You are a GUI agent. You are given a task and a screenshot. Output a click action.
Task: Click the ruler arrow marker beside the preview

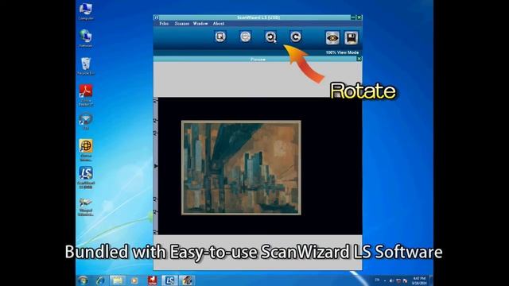[x=156, y=166]
